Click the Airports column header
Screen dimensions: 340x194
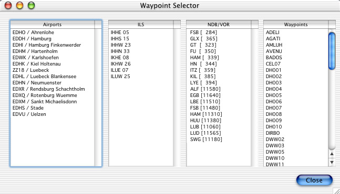52,25
